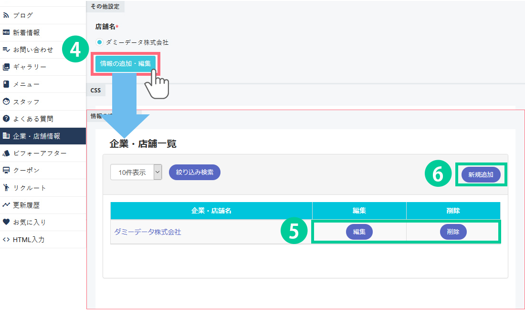The width and height of the screenshot is (525, 315).
Task: Click 編集 button for ダミーデータ株式会社 row
Action: point(359,232)
